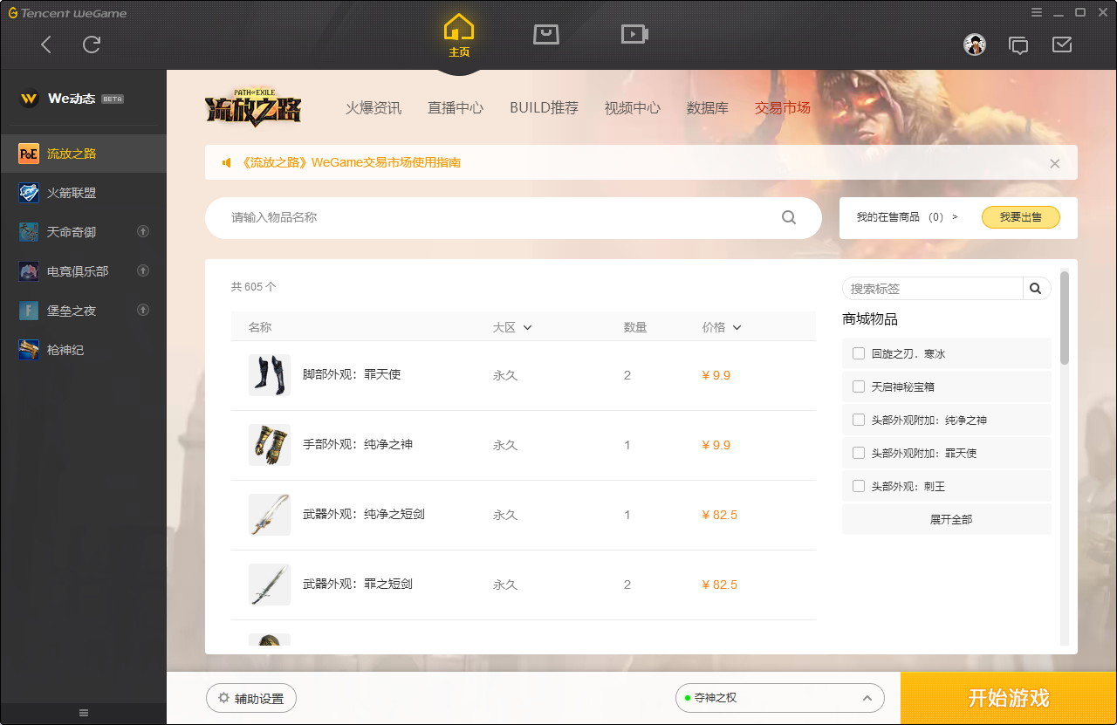This screenshot has height=725, width=1117.
Task: Check the 回旋之刃．寒冰 checkbox
Action: 859,353
